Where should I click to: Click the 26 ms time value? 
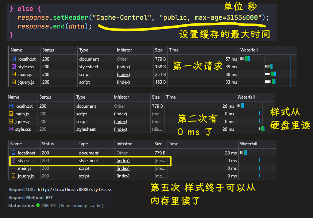(x=228, y=106)
